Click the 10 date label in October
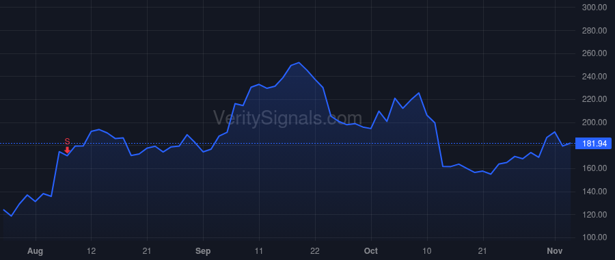Image resolution: width=615 pixels, height=260 pixels. click(426, 250)
